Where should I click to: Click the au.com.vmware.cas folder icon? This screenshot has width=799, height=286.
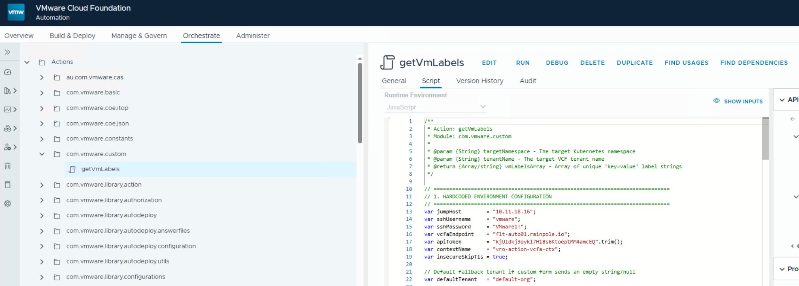tap(57, 78)
